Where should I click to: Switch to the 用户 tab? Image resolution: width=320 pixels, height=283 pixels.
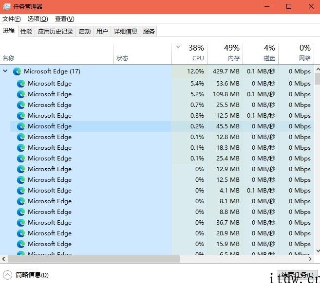coord(102,32)
